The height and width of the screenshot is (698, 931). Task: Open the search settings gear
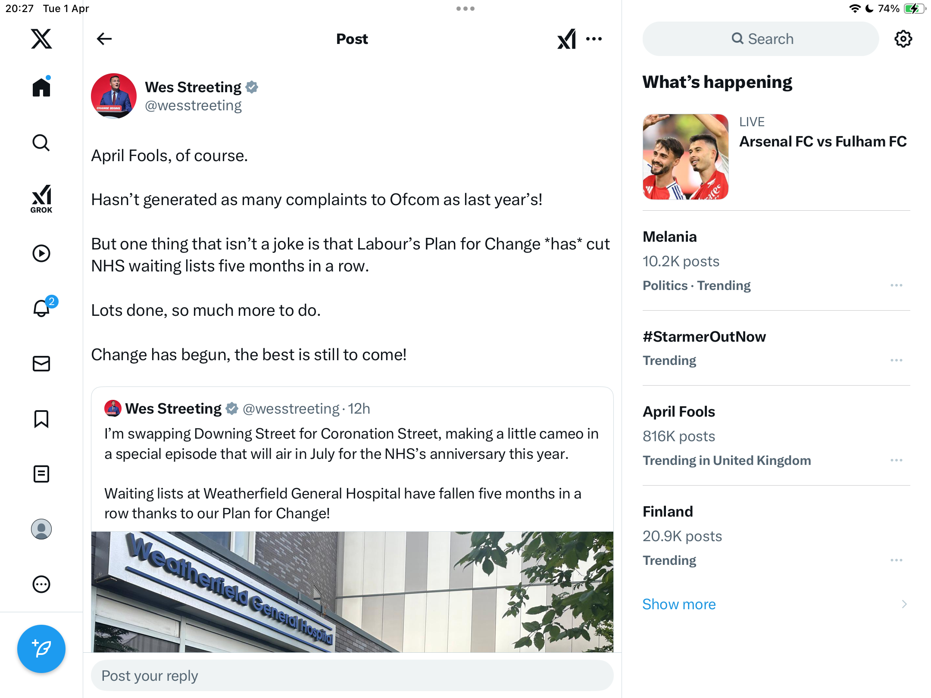pyautogui.click(x=903, y=39)
